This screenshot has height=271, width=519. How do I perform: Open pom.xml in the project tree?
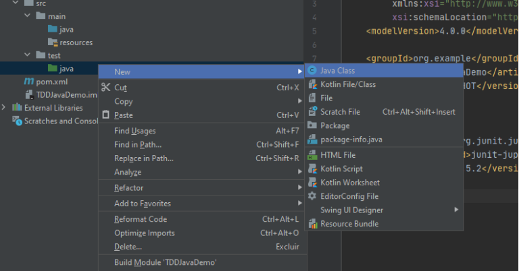click(x=51, y=82)
